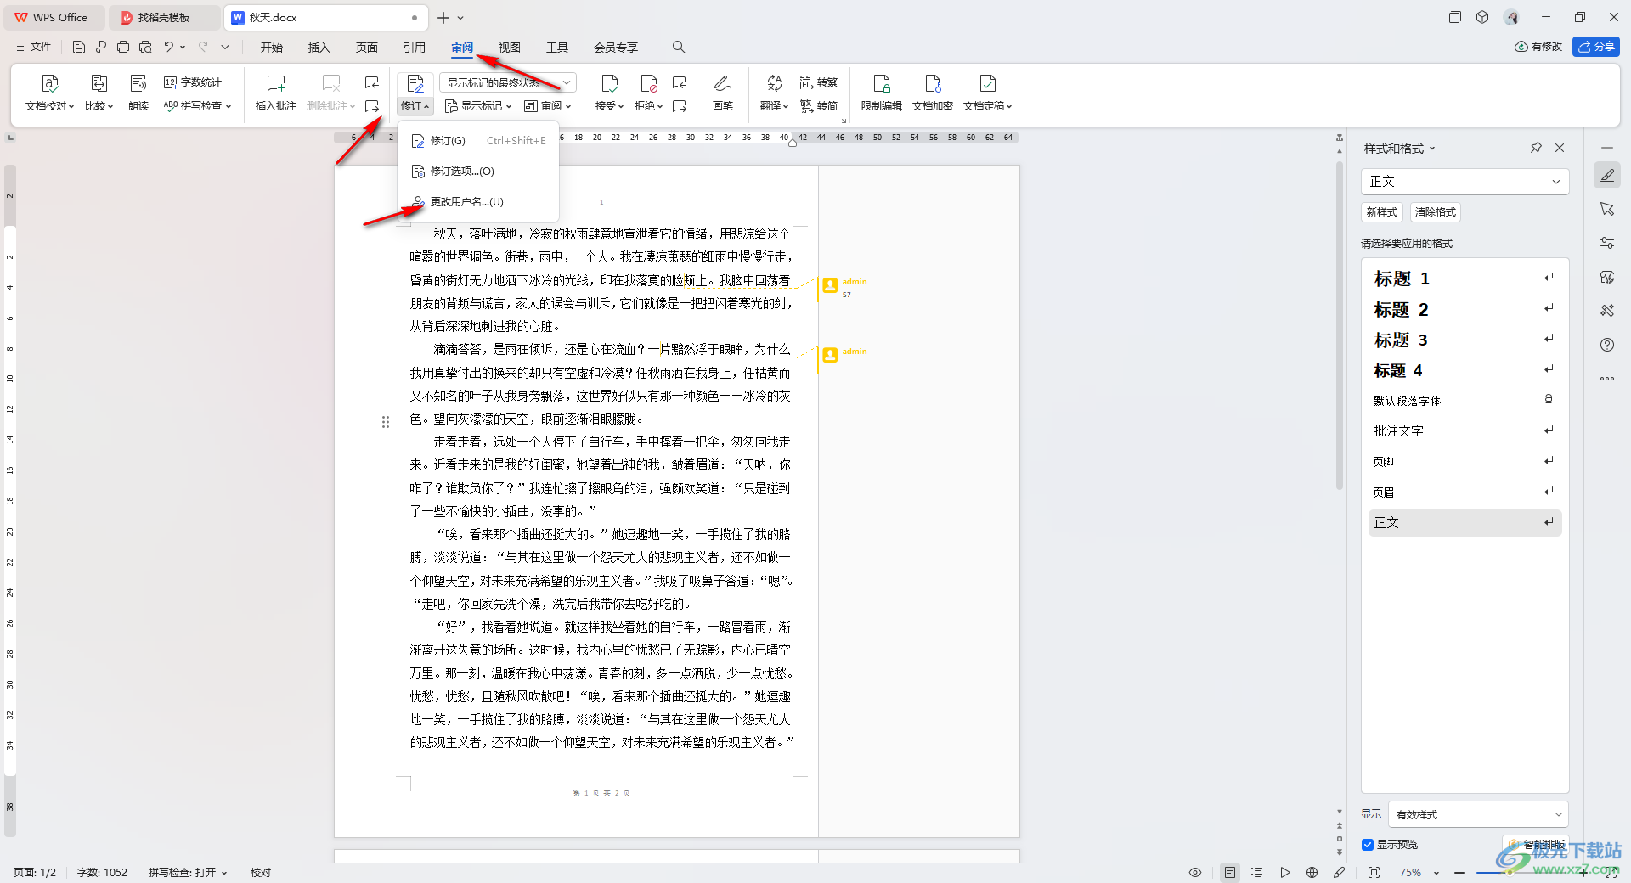Close the 样式和格式 side panel

click(x=1560, y=148)
